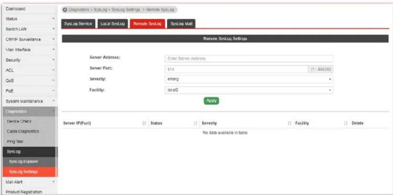Image resolution: width=393 pixels, height=195 pixels.
Task: Open the Facility dropdown
Action: point(249,90)
